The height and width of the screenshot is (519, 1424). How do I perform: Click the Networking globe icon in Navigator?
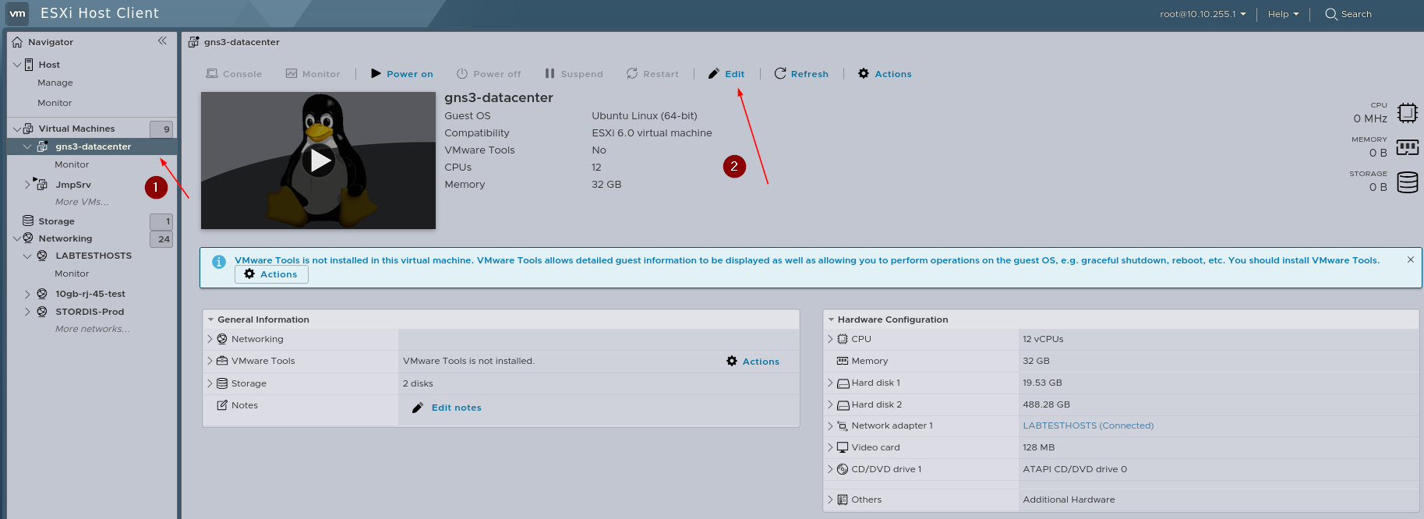28,238
